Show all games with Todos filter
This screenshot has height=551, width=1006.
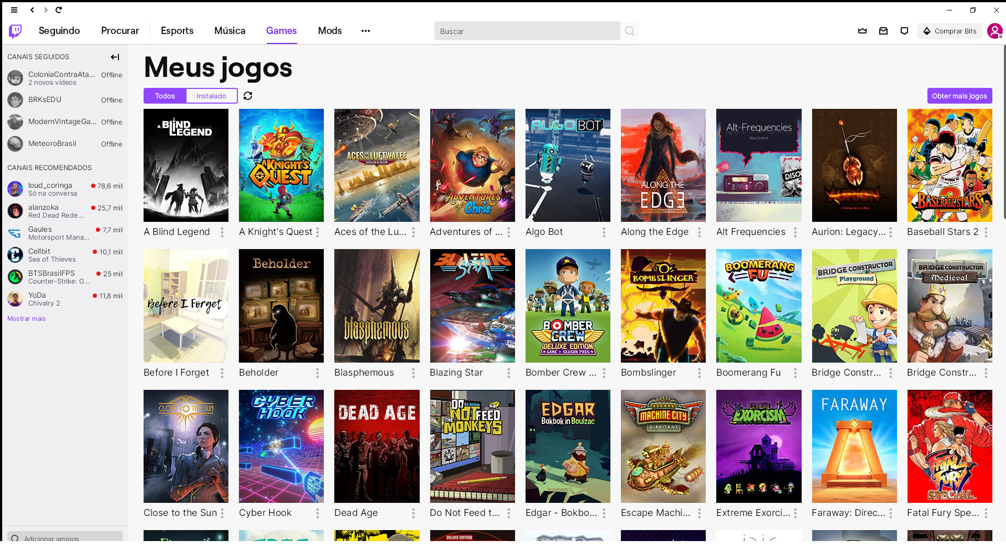click(x=165, y=96)
